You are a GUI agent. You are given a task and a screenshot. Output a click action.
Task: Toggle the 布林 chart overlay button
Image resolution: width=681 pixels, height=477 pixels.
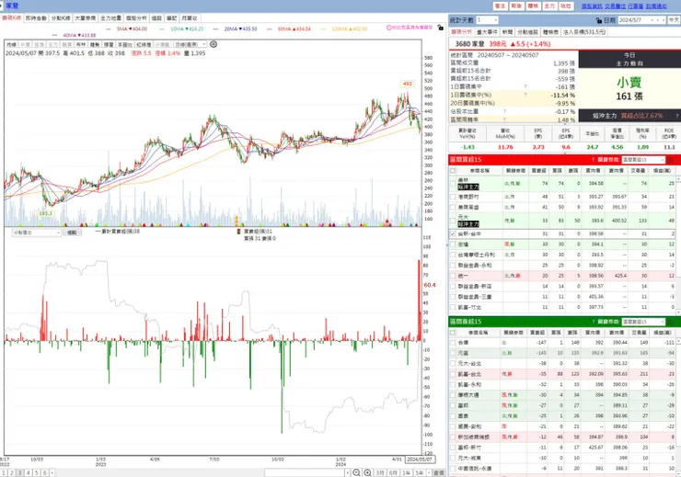[x=80, y=44]
